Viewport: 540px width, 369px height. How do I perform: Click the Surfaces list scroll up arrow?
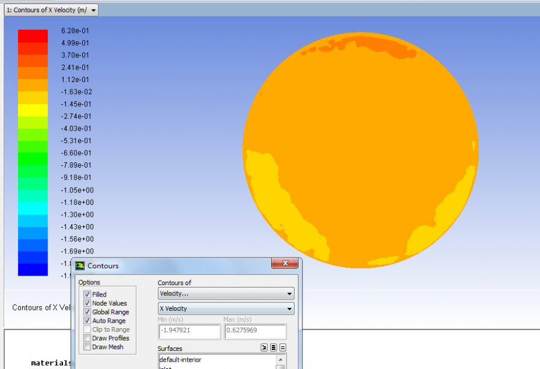pos(280,359)
